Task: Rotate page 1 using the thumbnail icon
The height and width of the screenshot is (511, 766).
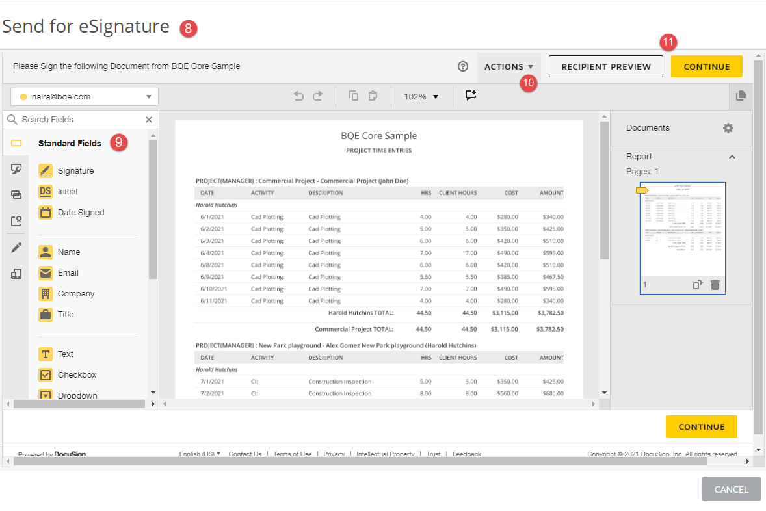Action: [698, 285]
